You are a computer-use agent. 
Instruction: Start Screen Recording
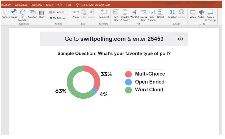pyautogui.click(x=210, y=15)
